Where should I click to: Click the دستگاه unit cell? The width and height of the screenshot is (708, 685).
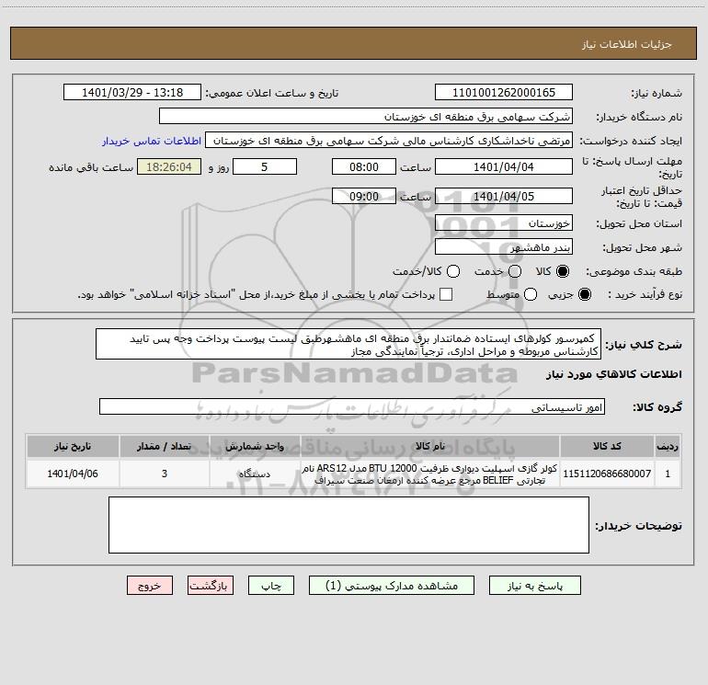pos(255,474)
